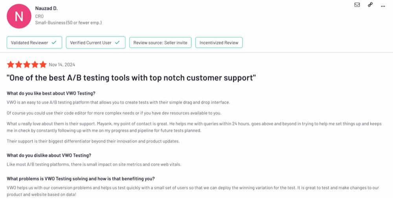Screen dimensions: 393x200
Task: Click the fifth orange rating star
Action: 43,65
